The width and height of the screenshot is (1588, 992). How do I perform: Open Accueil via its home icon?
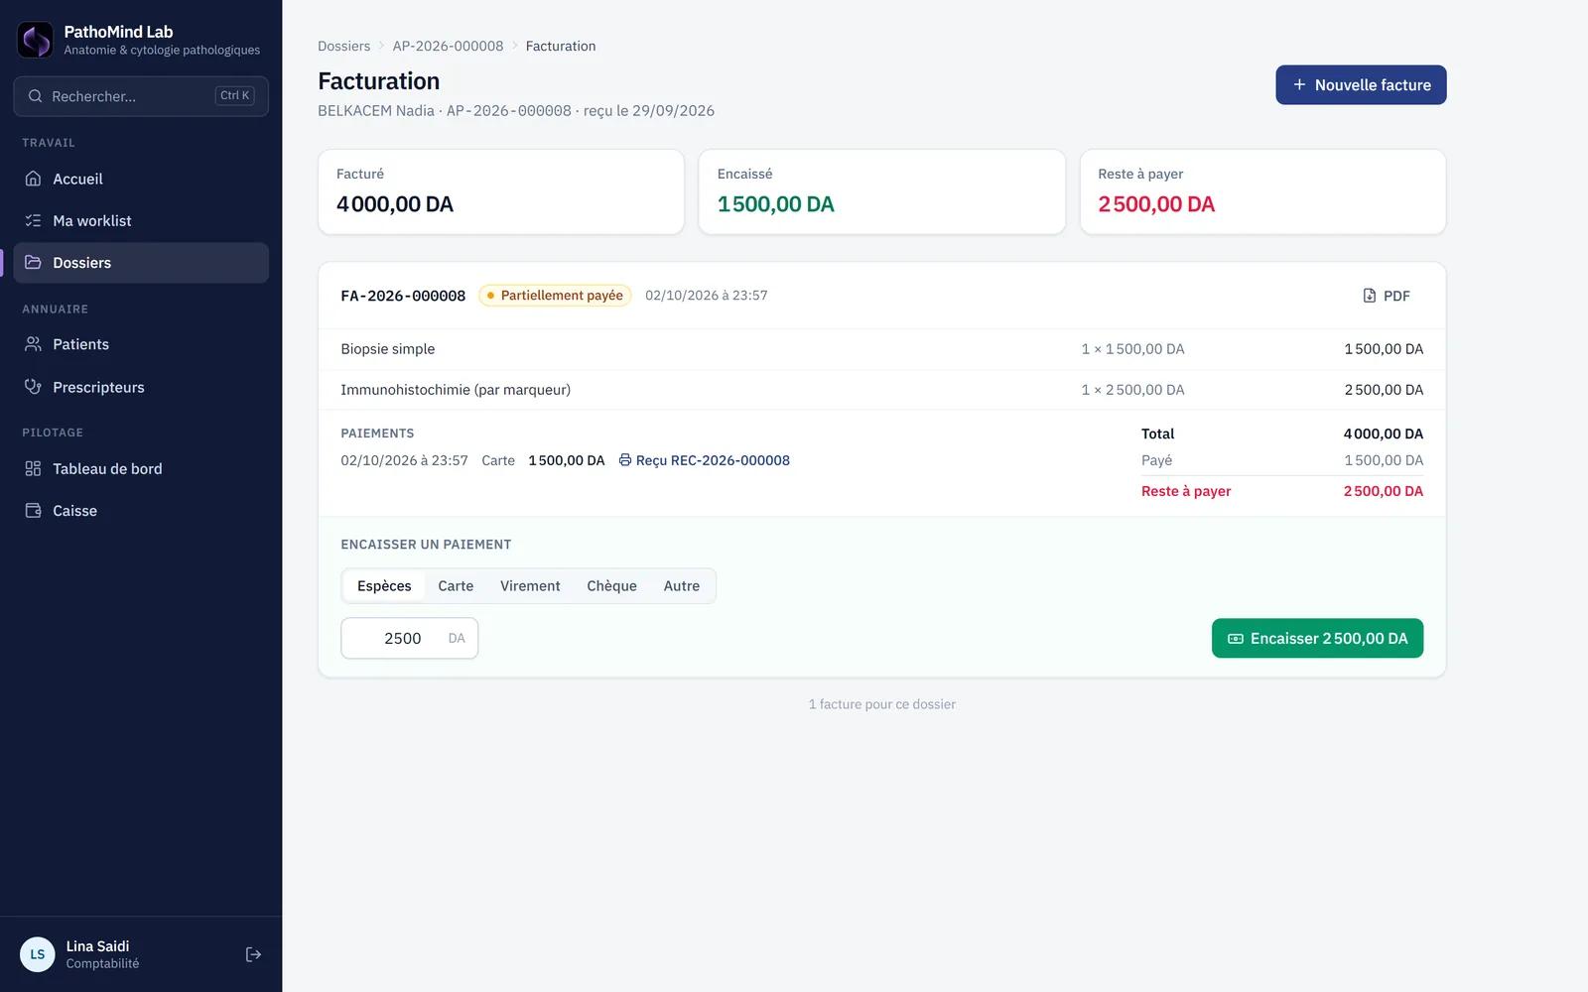[34, 179]
